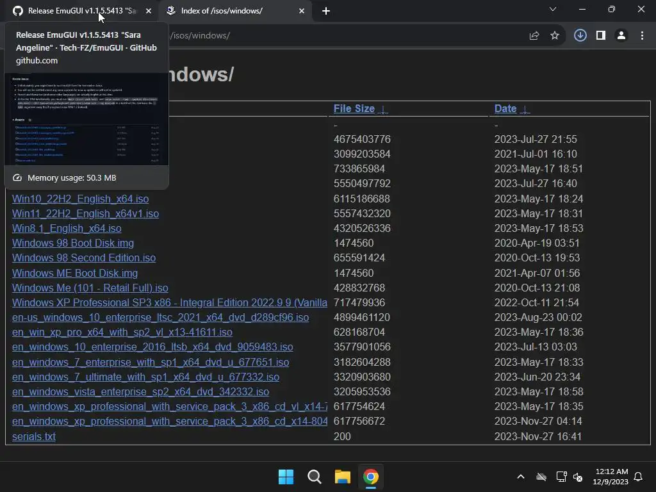Sort the listing by File Size
The image size is (656, 492).
(354, 108)
